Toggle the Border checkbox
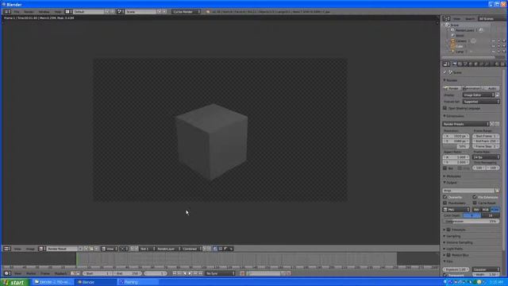Screen dimensions: 508x286 [x=444, y=168]
